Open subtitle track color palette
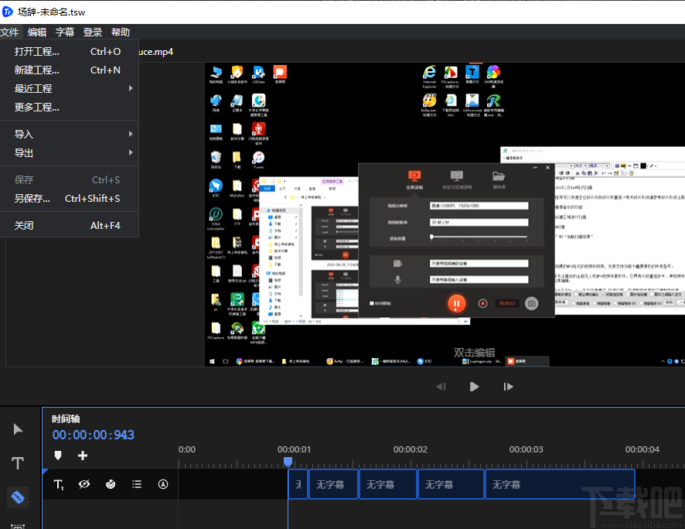The image size is (685, 529). pyautogui.click(x=111, y=484)
